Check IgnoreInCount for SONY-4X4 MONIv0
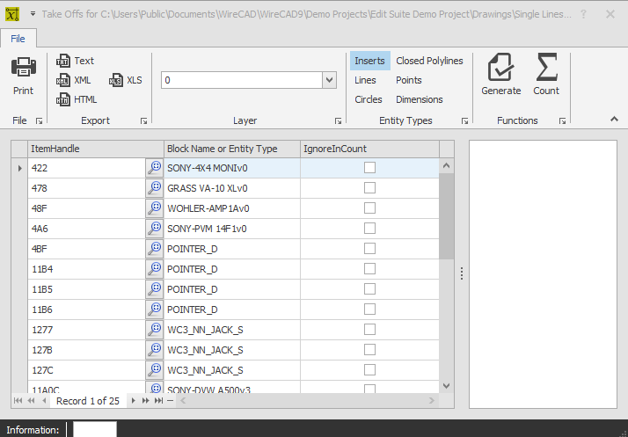 pos(369,167)
